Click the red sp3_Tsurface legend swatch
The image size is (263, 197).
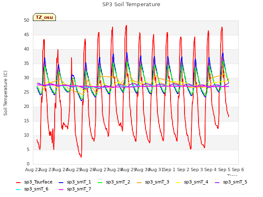click(18, 182)
